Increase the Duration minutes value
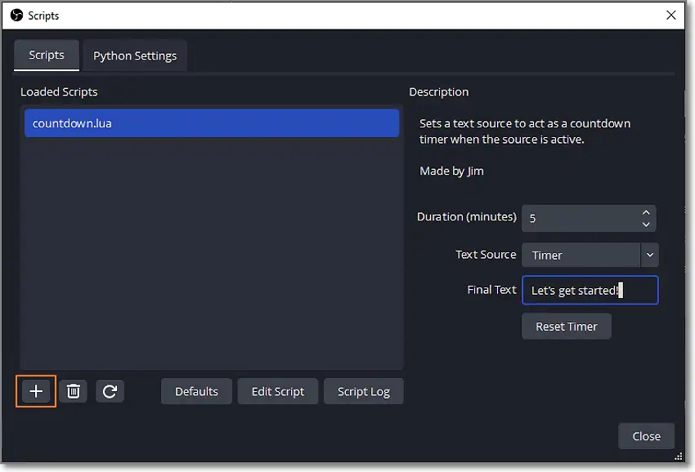The width and height of the screenshot is (695, 472). click(x=646, y=212)
